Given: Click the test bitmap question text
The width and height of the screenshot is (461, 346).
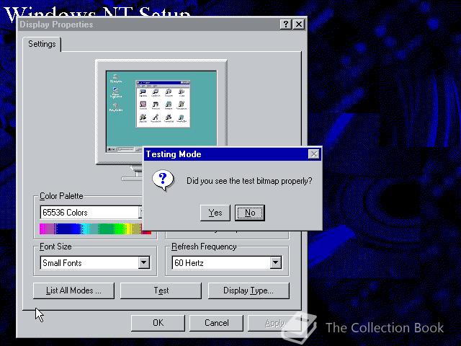Looking at the screenshot, I should click(x=249, y=181).
